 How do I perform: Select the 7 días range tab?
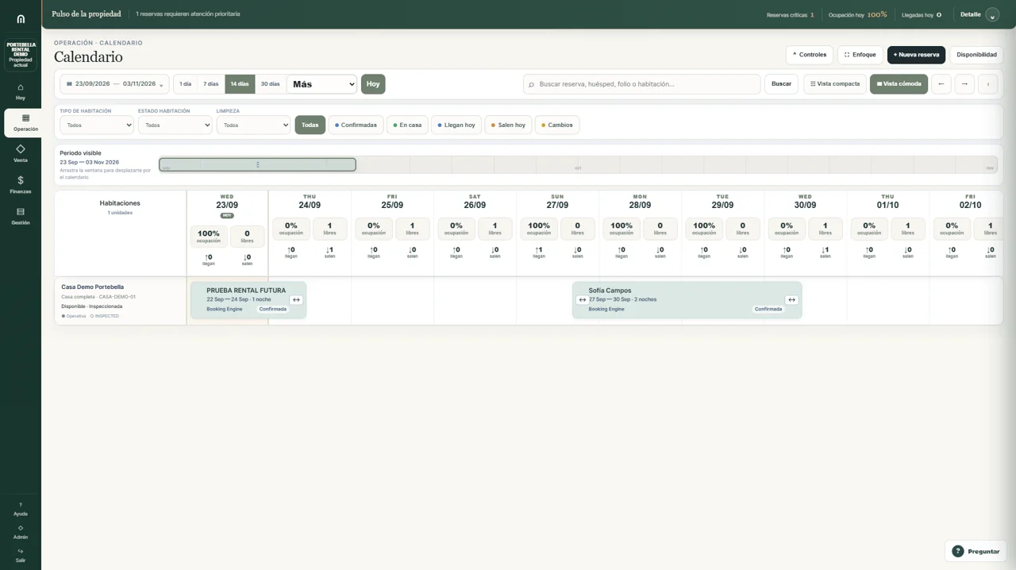[x=210, y=84]
